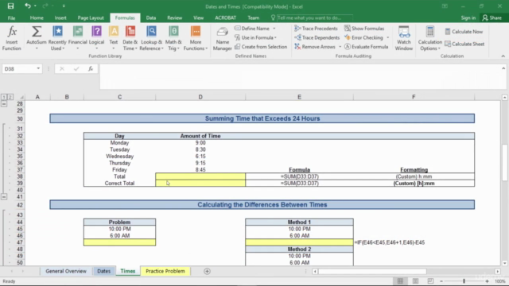The image size is (509, 286).
Task: Open the File tab
Action: click(11, 17)
